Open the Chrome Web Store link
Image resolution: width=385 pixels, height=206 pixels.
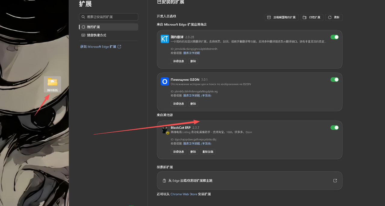tap(184, 194)
